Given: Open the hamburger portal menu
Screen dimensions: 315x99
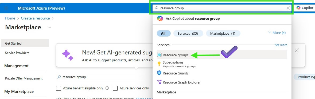Looking at the screenshot, I should coord(6,8).
